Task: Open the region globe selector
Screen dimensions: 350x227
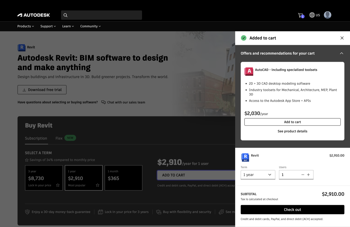Action: [314, 15]
